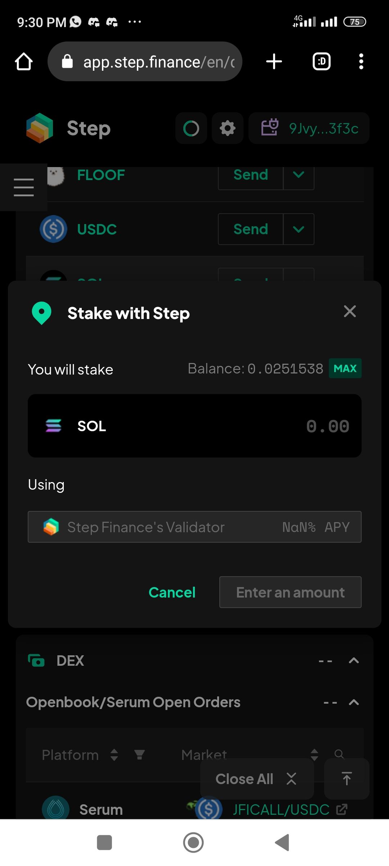Screen dimensions: 389x866
Task: Open browser three-dot overflow menu
Action: click(361, 61)
